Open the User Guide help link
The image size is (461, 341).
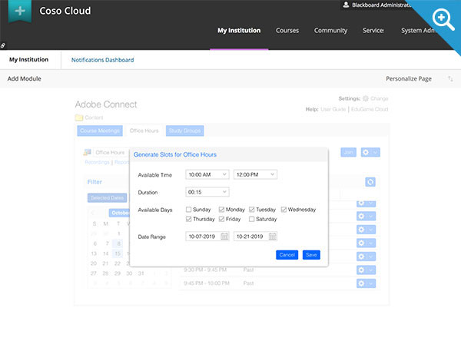tap(333, 109)
